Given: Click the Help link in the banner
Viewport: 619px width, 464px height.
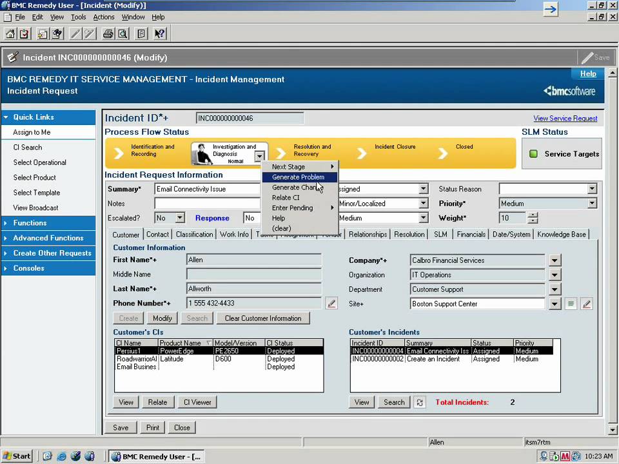Looking at the screenshot, I should (588, 73).
